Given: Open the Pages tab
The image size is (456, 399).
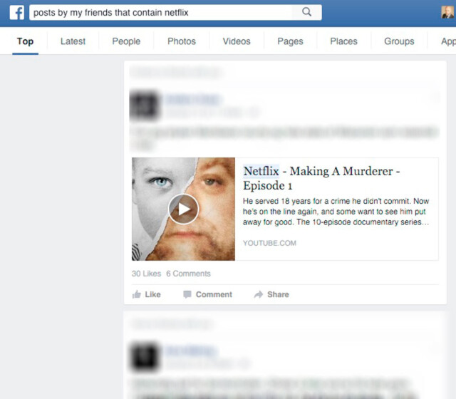Looking at the screenshot, I should pyautogui.click(x=290, y=41).
